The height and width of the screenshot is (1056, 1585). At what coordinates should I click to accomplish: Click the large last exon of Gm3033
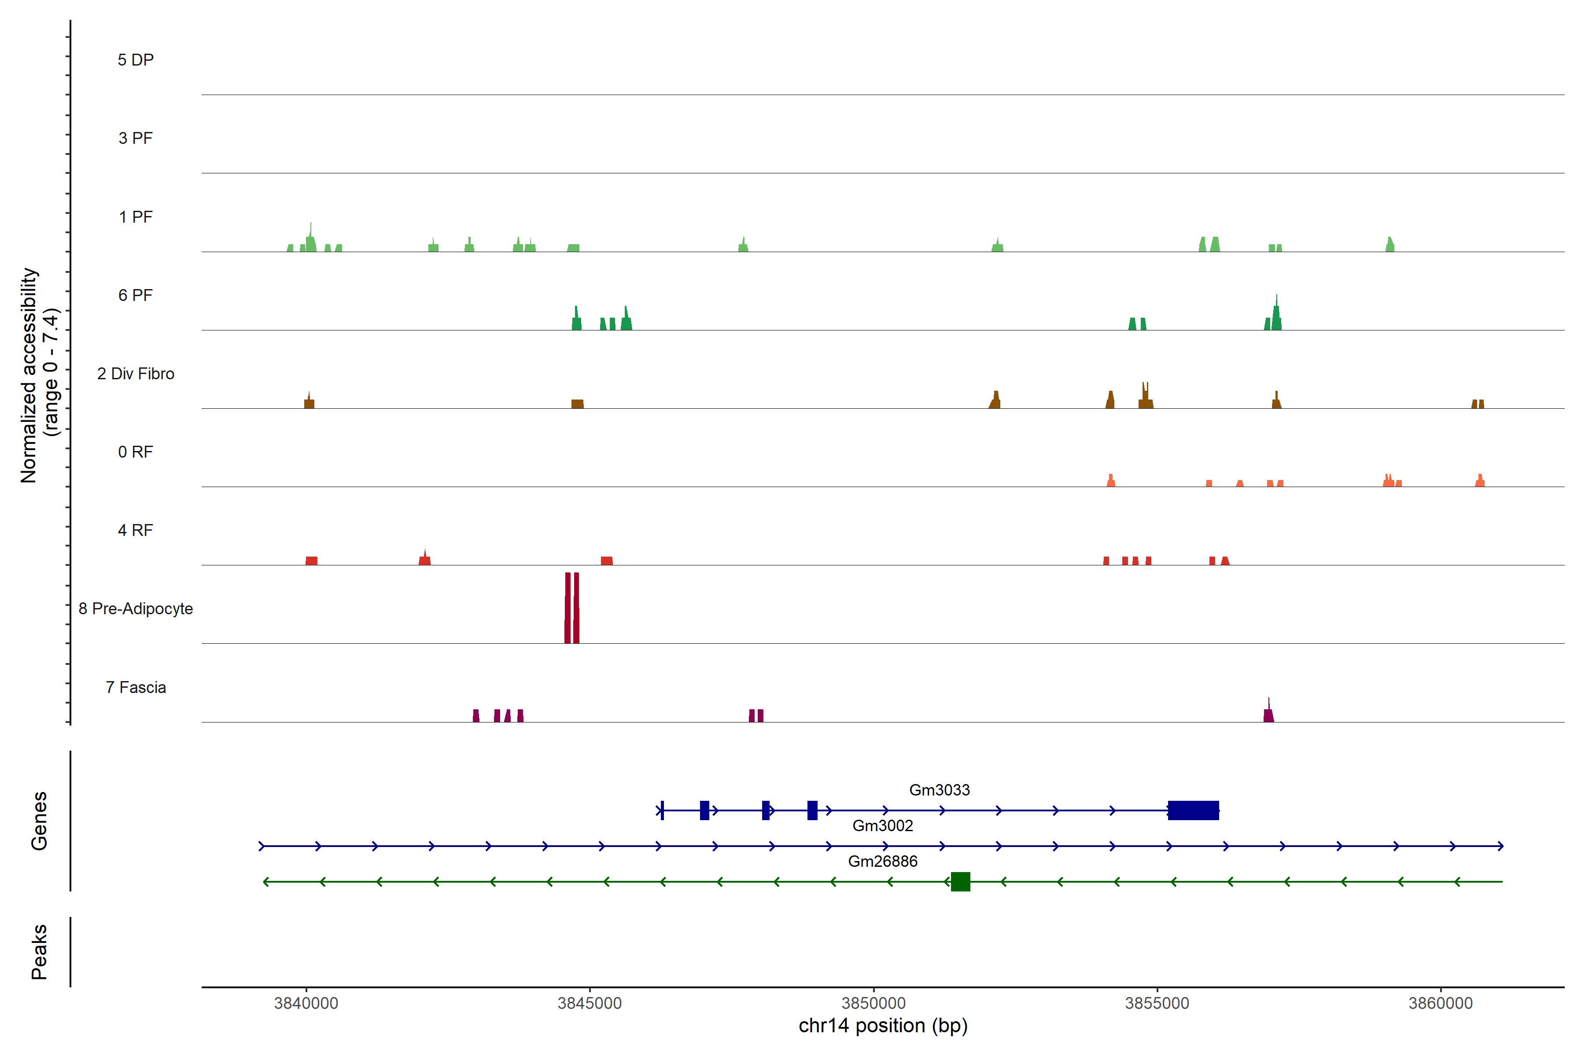[x=1193, y=810]
